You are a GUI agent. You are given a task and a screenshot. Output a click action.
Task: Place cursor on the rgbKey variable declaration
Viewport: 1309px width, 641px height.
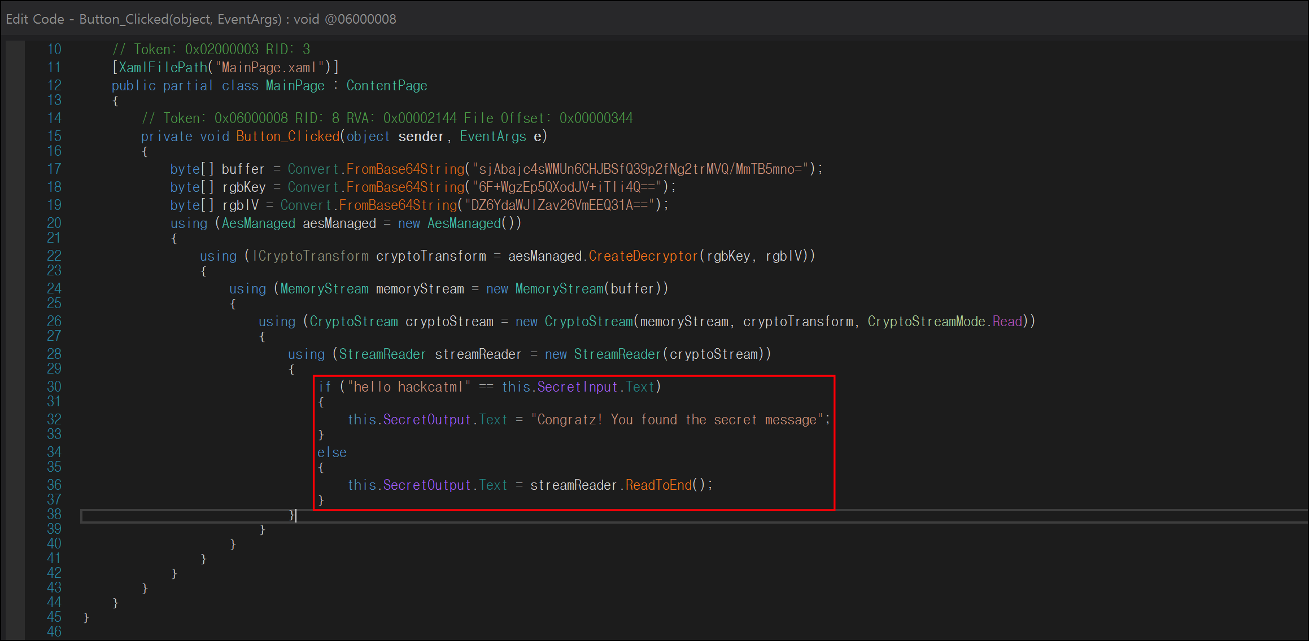(243, 187)
